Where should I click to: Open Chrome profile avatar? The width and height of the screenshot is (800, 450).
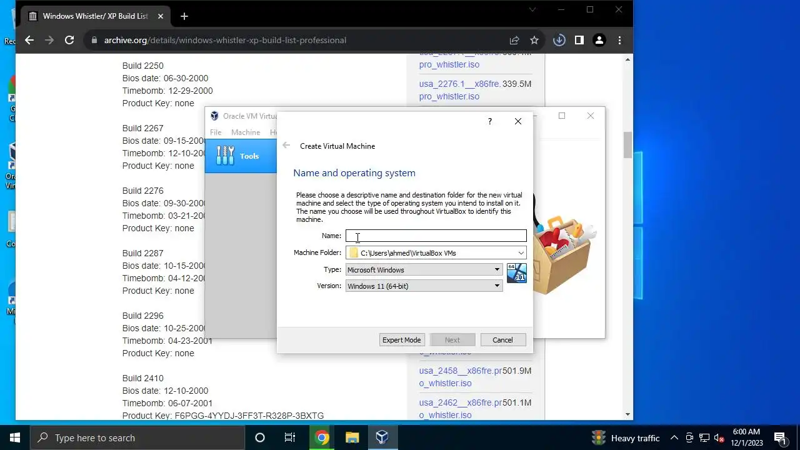click(x=599, y=40)
